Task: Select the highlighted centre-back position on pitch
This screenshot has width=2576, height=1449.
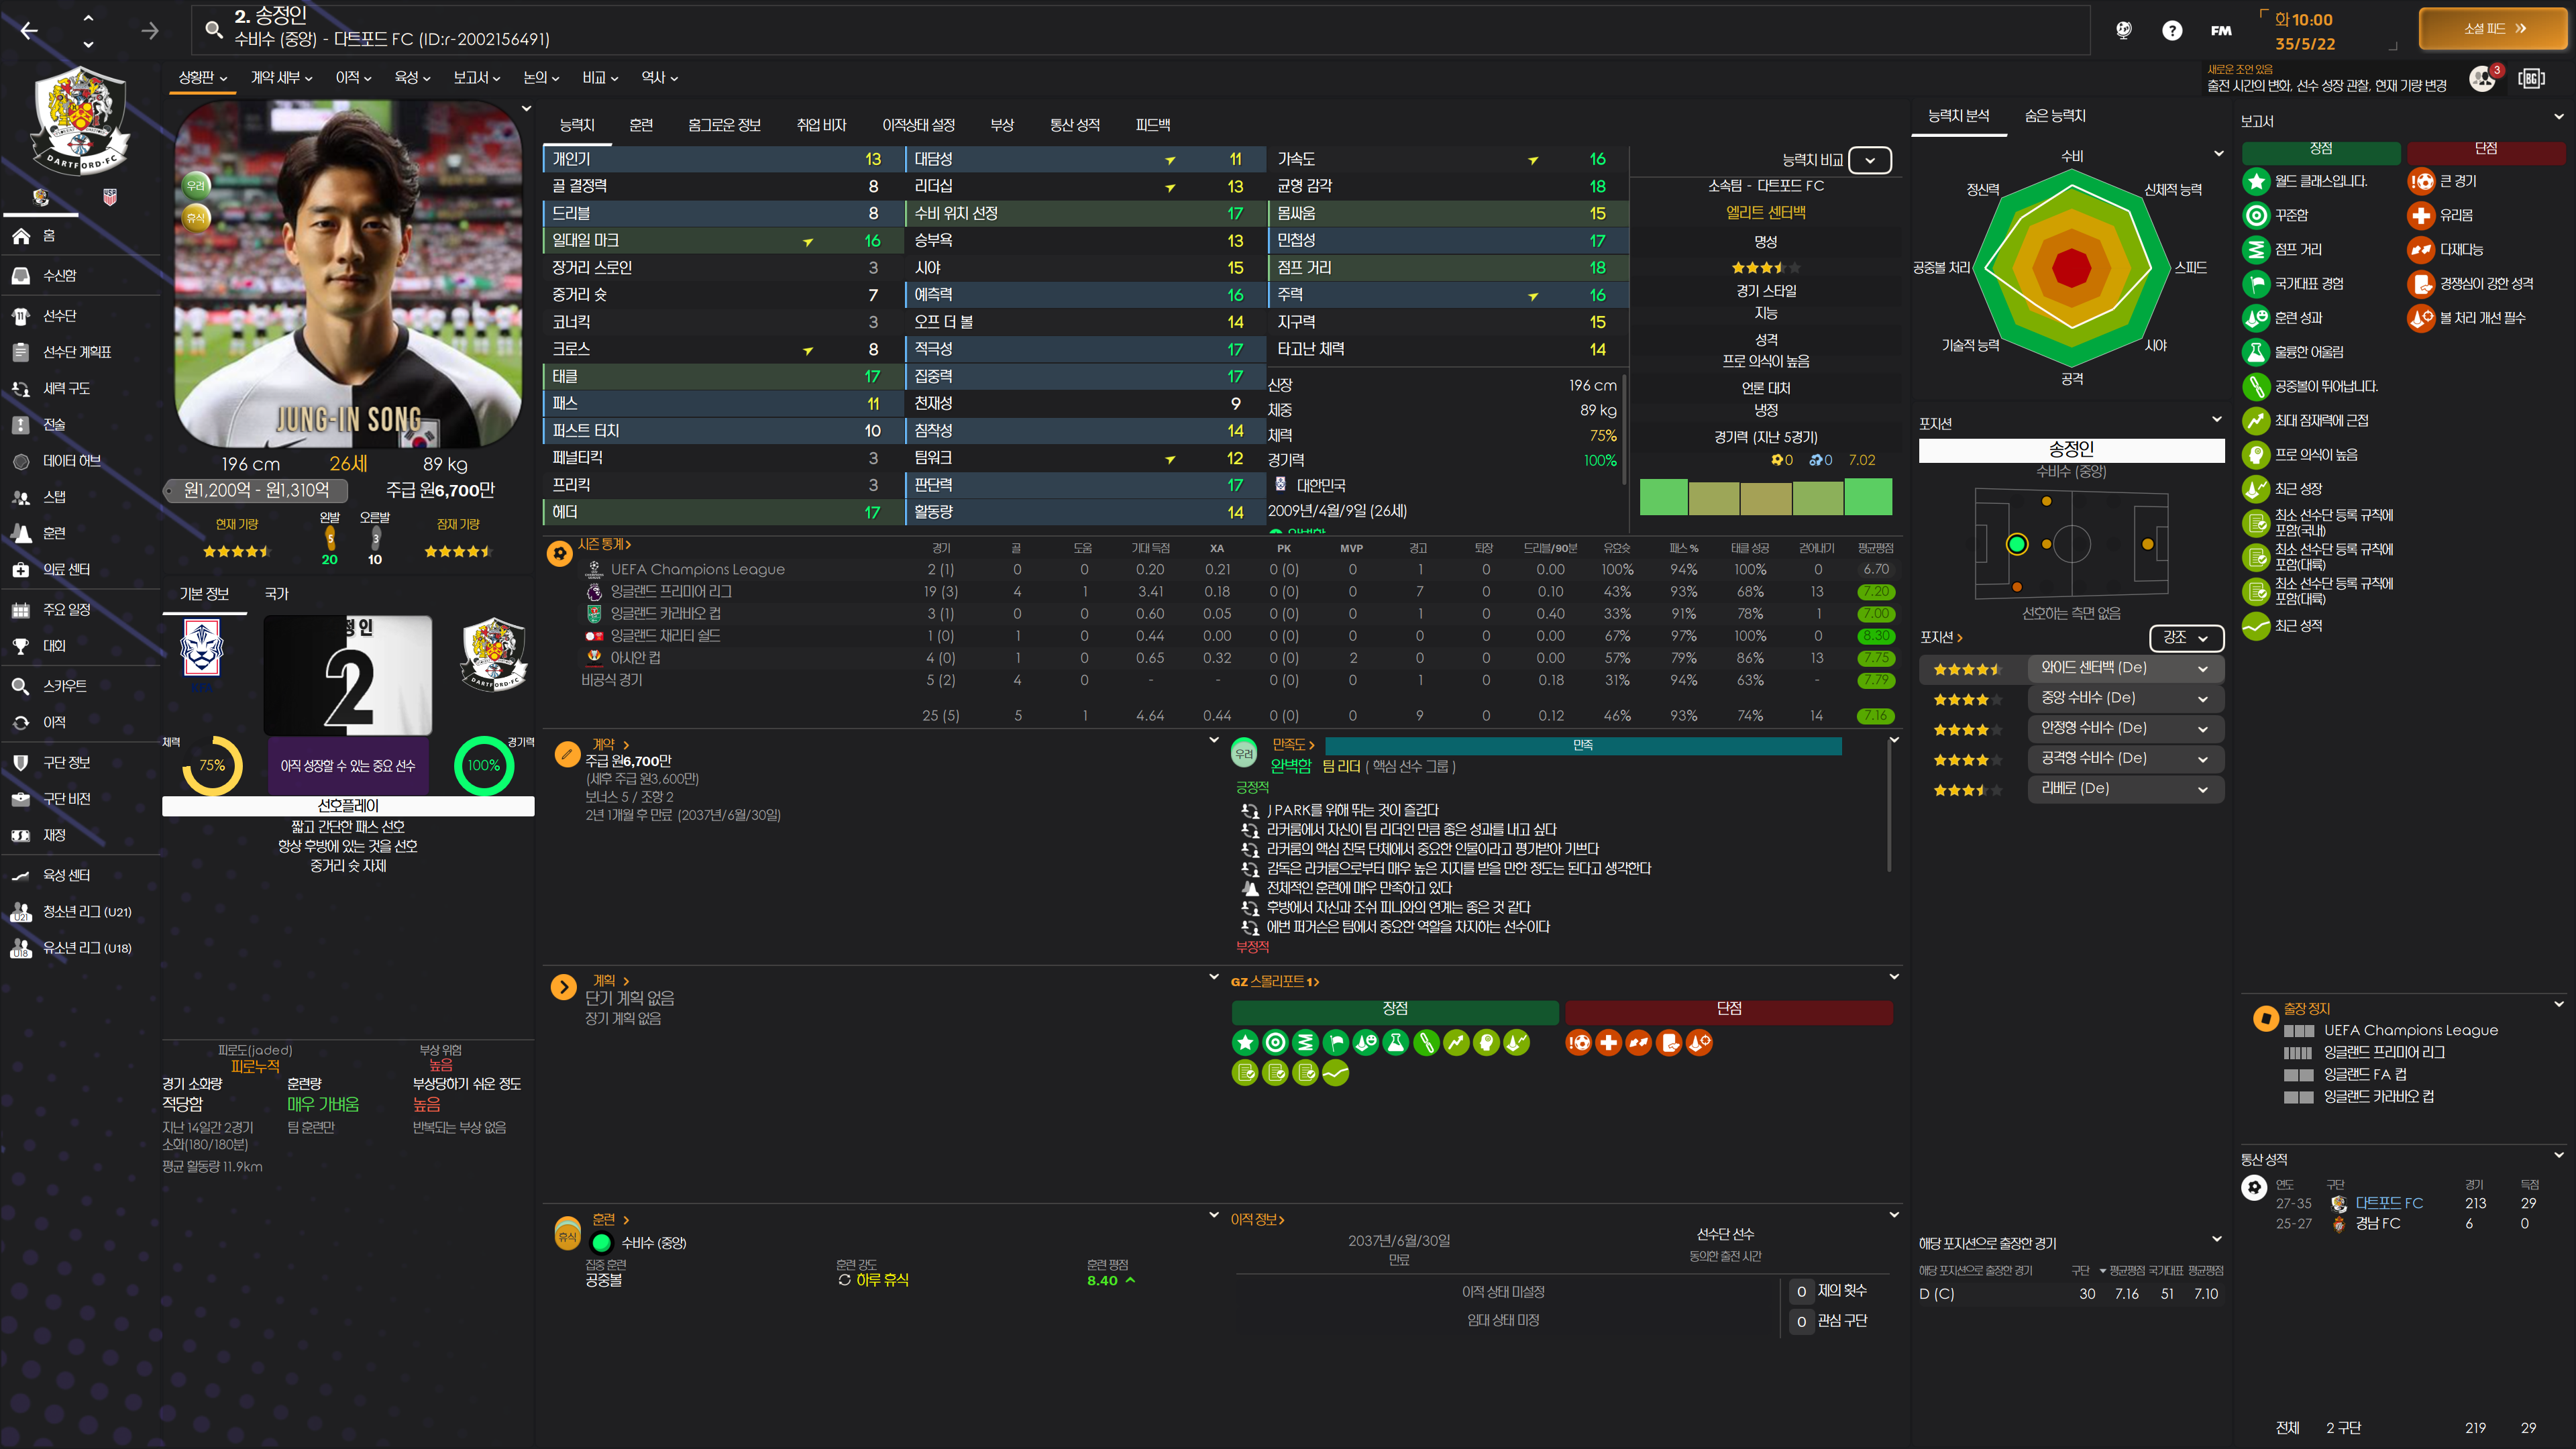Action: 2017,544
